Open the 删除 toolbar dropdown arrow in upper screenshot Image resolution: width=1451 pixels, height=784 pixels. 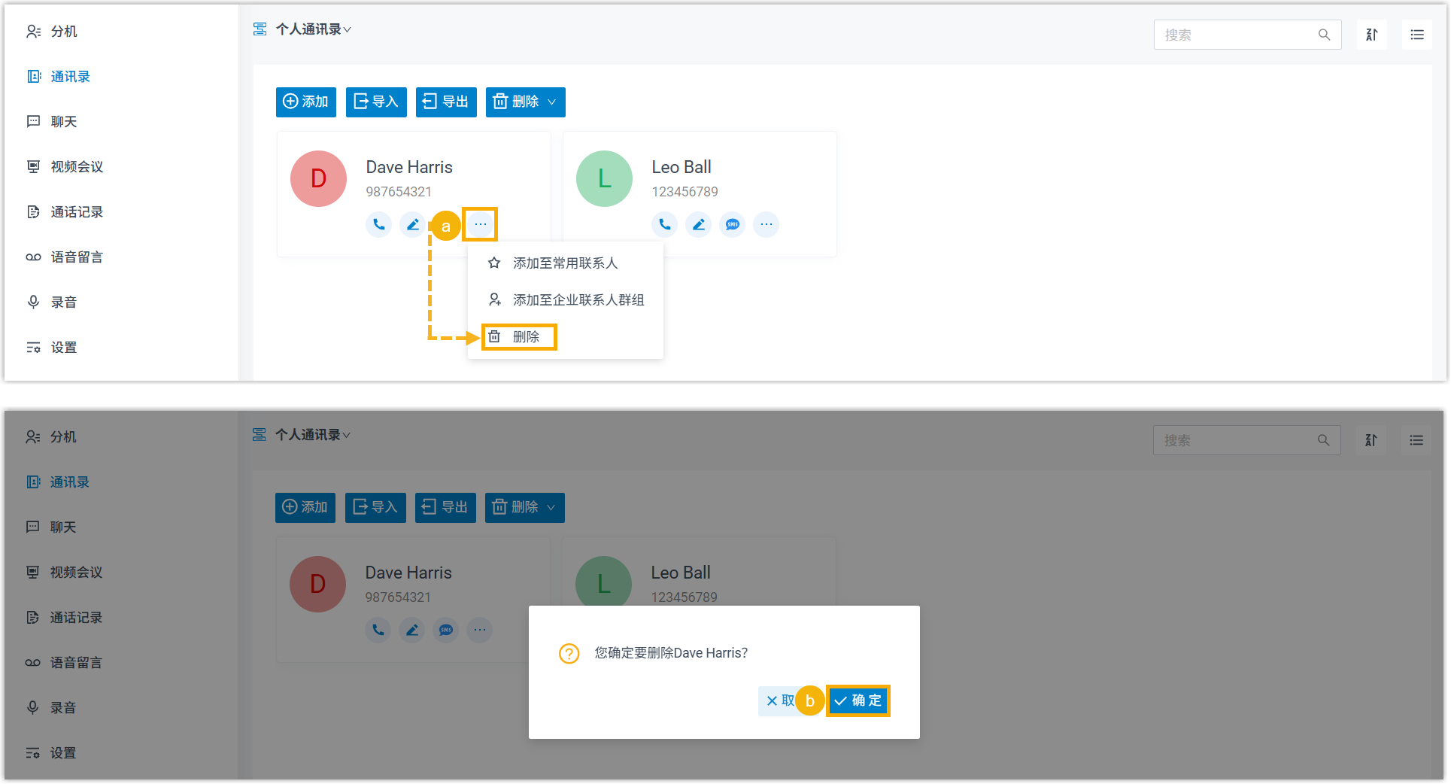(x=552, y=102)
